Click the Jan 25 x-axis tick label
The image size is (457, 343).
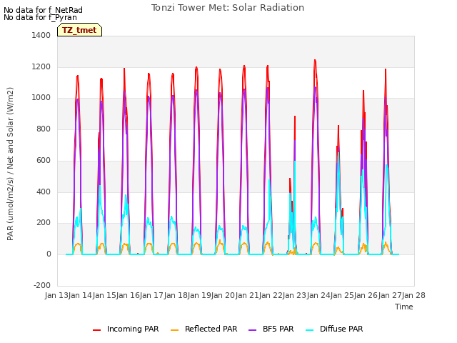pyautogui.click(x=342, y=295)
